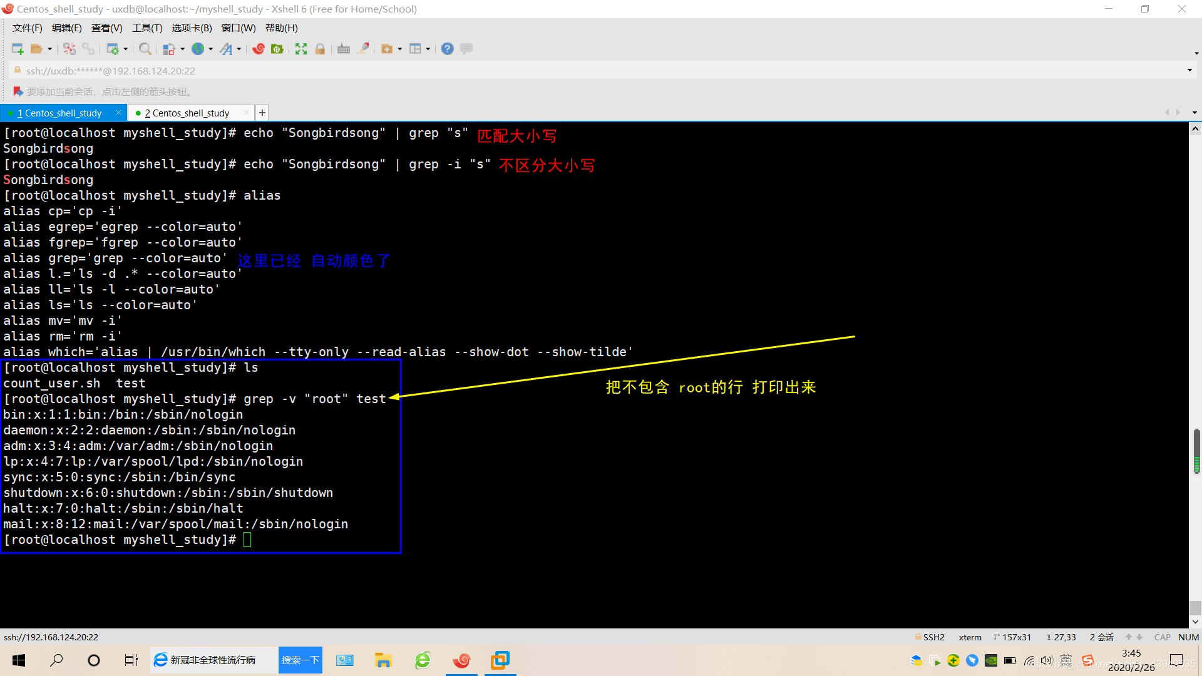Click the 'xterm' status bar entry
Viewport: 1202px width, 676px height.
pyautogui.click(x=970, y=637)
